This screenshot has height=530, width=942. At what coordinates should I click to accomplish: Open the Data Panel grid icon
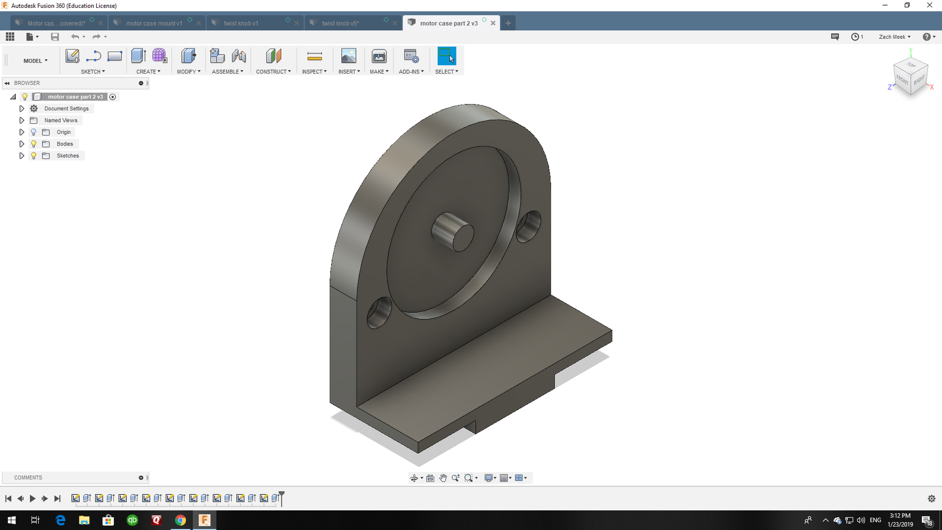(x=10, y=37)
